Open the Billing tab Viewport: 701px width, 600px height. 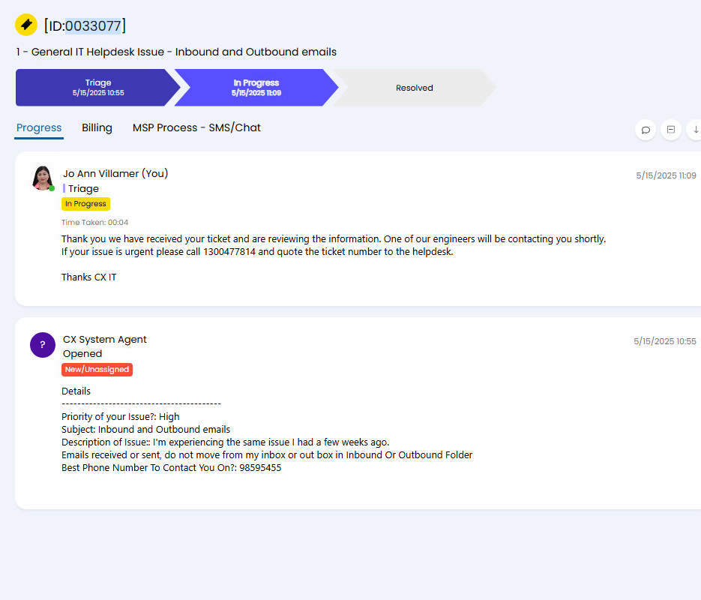pyautogui.click(x=97, y=127)
